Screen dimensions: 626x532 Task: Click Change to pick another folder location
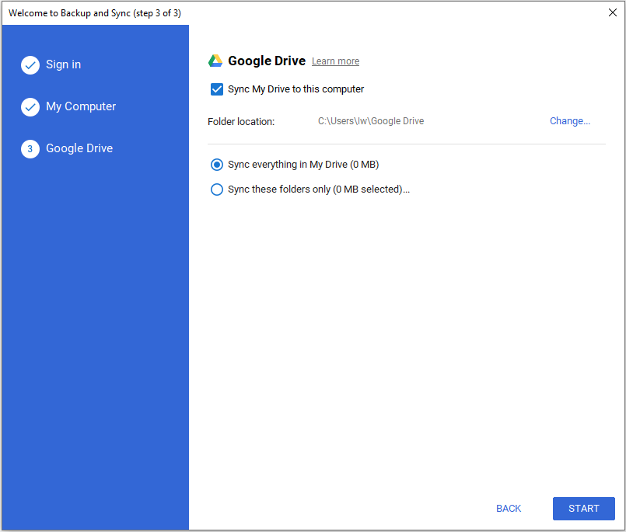[569, 120]
